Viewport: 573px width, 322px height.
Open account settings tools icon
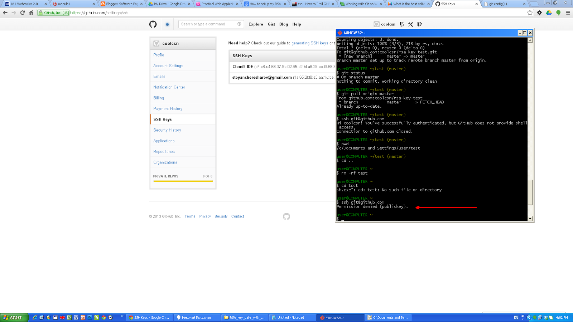[x=410, y=24]
